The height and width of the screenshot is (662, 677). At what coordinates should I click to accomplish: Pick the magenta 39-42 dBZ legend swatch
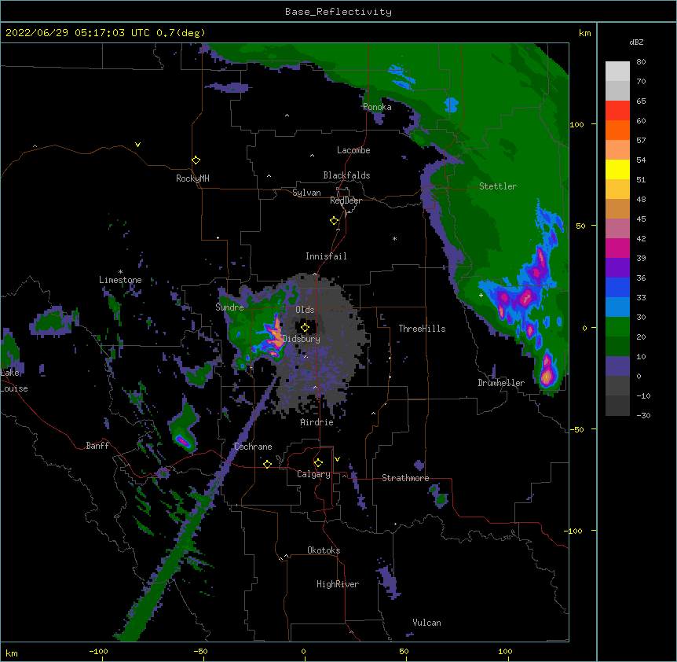tap(617, 248)
